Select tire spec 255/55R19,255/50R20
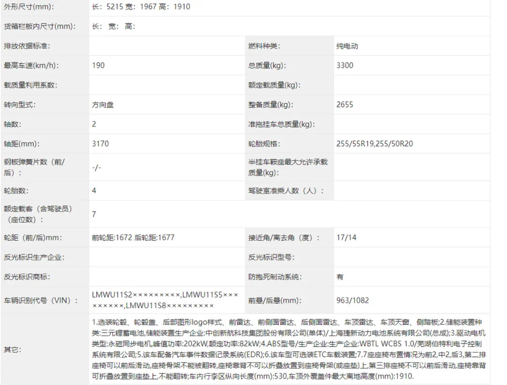Image resolution: width=507 pixels, height=385 pixels. pos(375,144)
